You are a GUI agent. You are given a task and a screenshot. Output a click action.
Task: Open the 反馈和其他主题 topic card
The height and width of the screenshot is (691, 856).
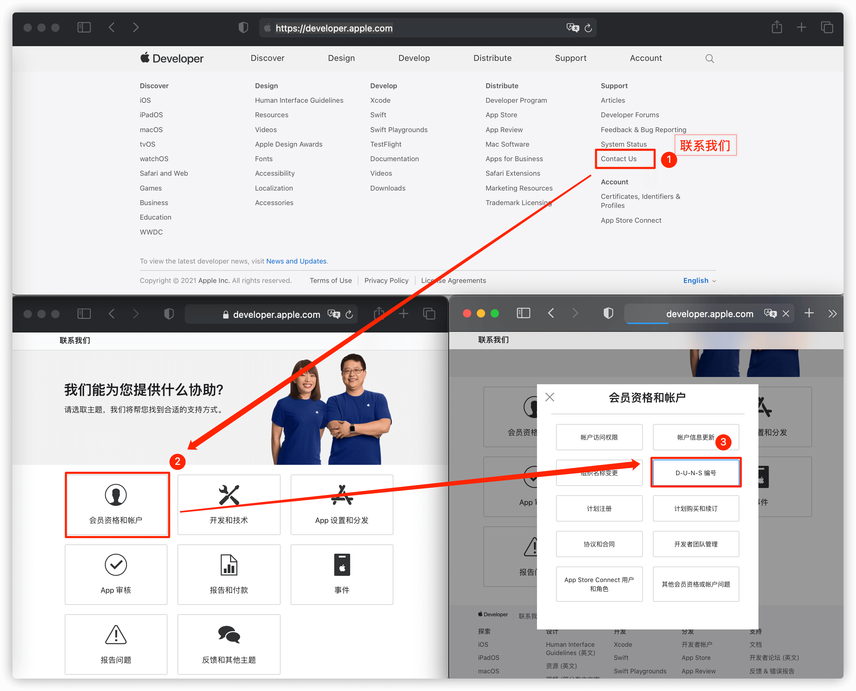pos(229,644)
